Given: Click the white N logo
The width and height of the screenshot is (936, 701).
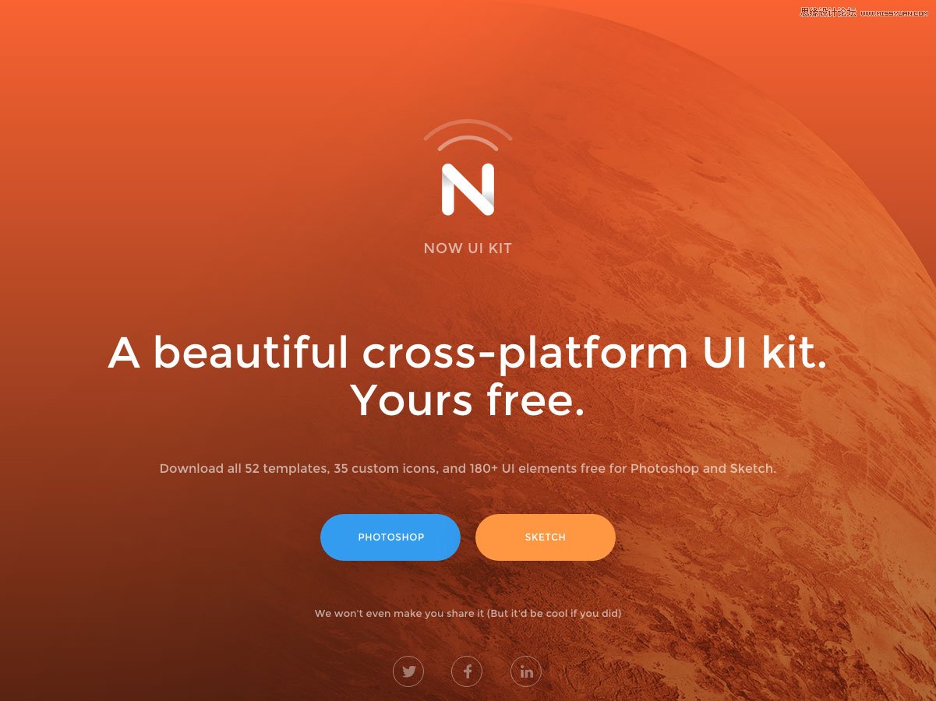Looking at the screenshot, I should [468, 189].
